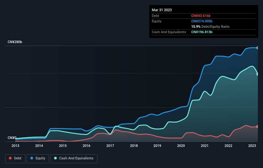Select the 2022 x-axis label

point(228,146)
